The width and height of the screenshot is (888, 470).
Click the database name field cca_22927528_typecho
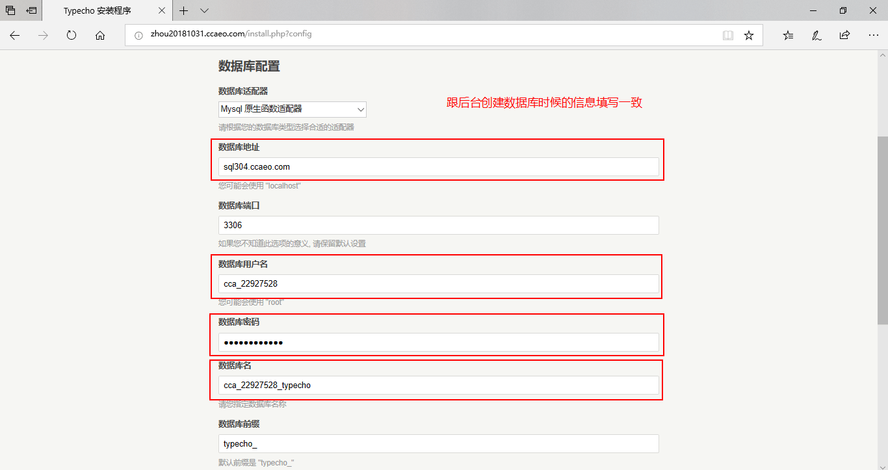(438, 385)
